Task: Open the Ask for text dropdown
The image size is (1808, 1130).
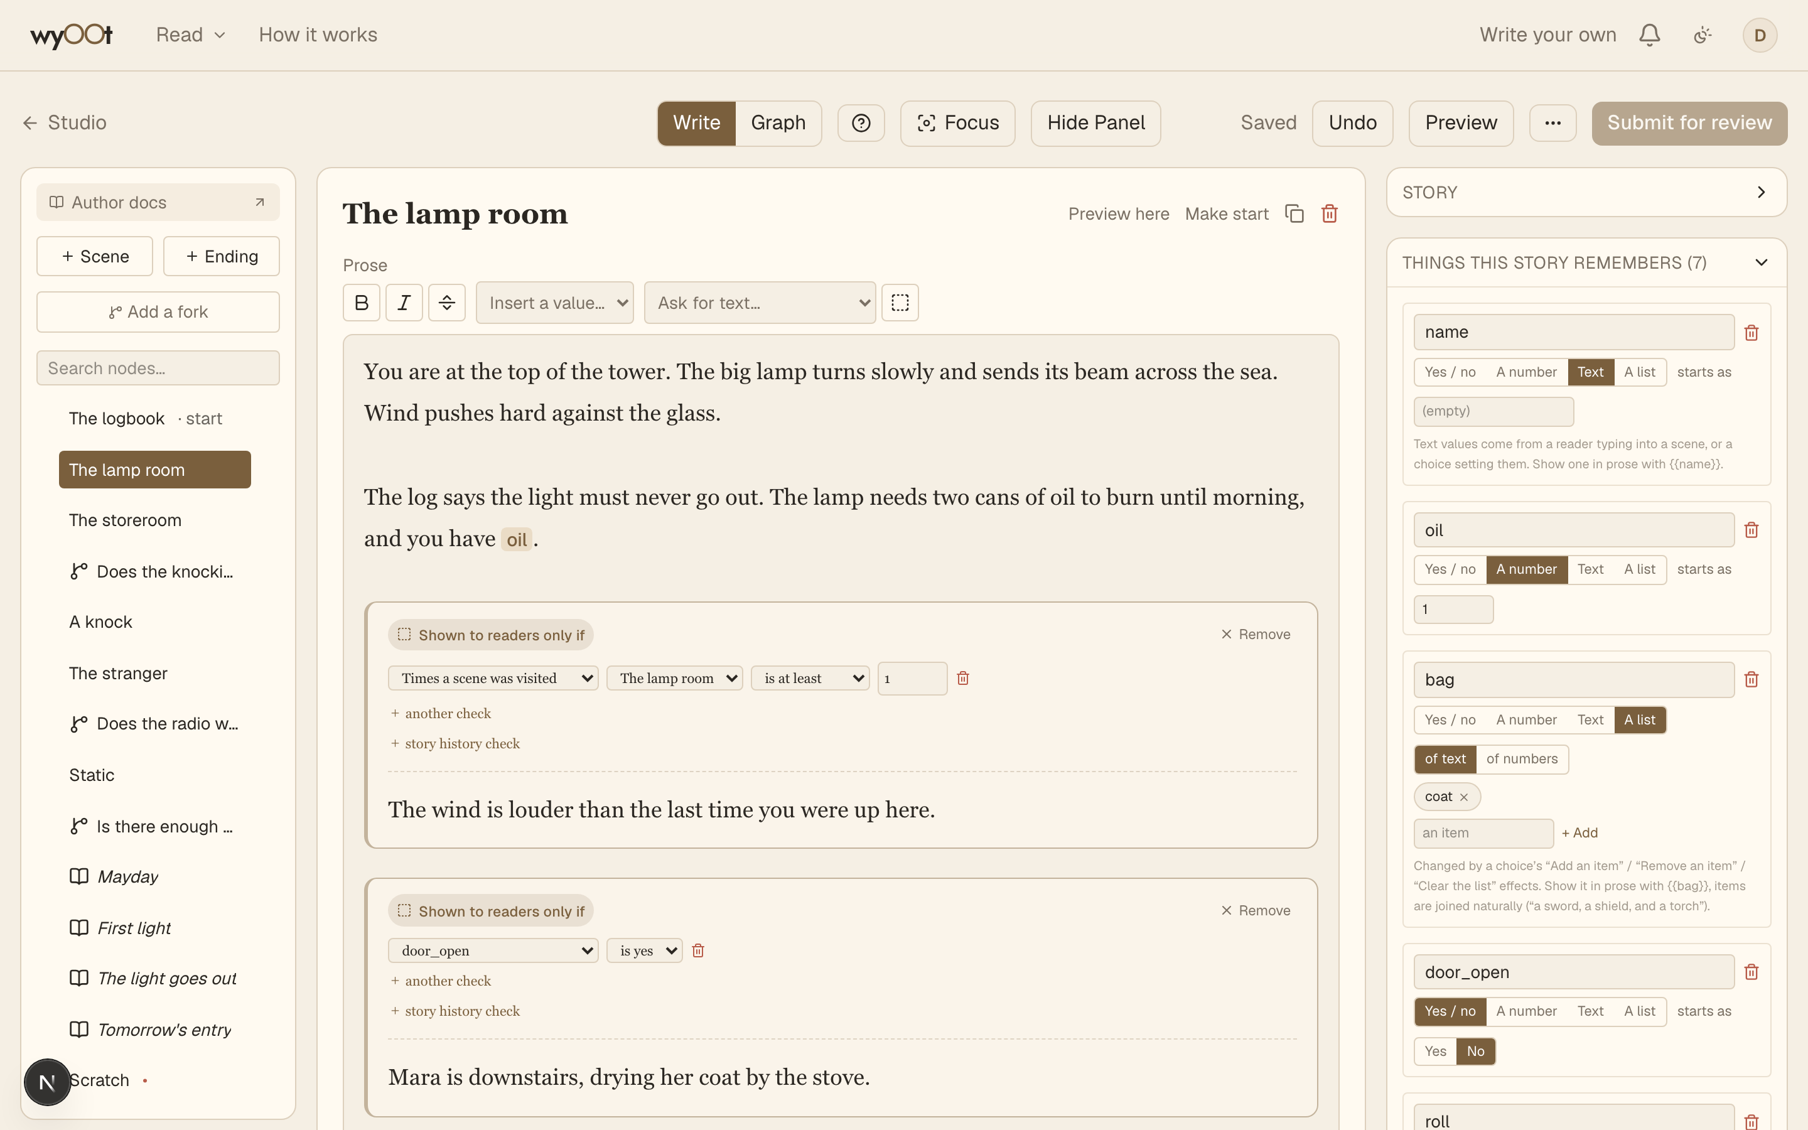Action: coord(759,303)
